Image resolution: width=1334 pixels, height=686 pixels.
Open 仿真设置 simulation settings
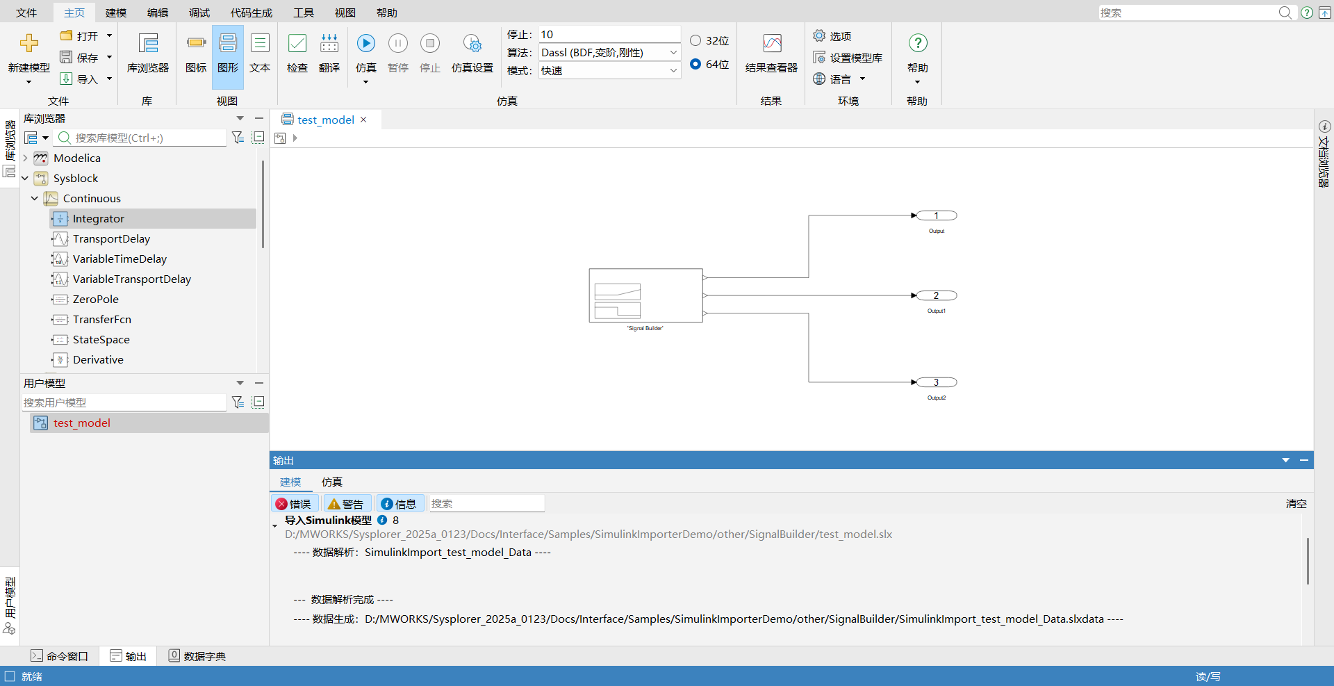point(472,52)
